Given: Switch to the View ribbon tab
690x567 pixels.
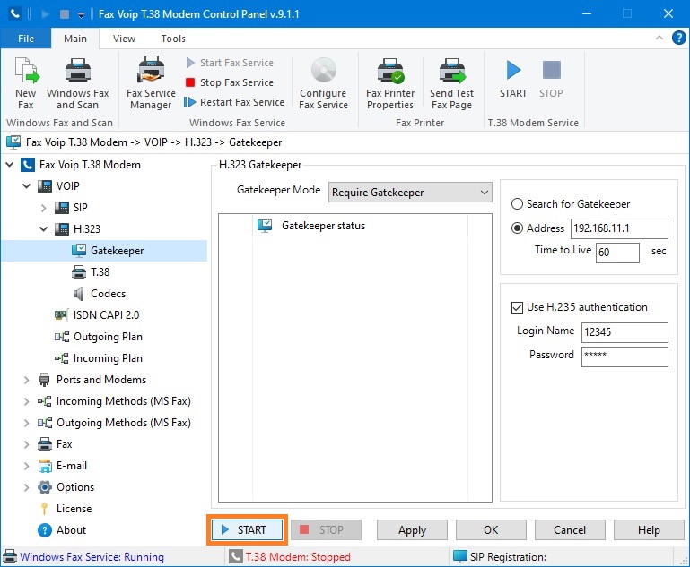Looking at the screenshot, I should point(124,39).
